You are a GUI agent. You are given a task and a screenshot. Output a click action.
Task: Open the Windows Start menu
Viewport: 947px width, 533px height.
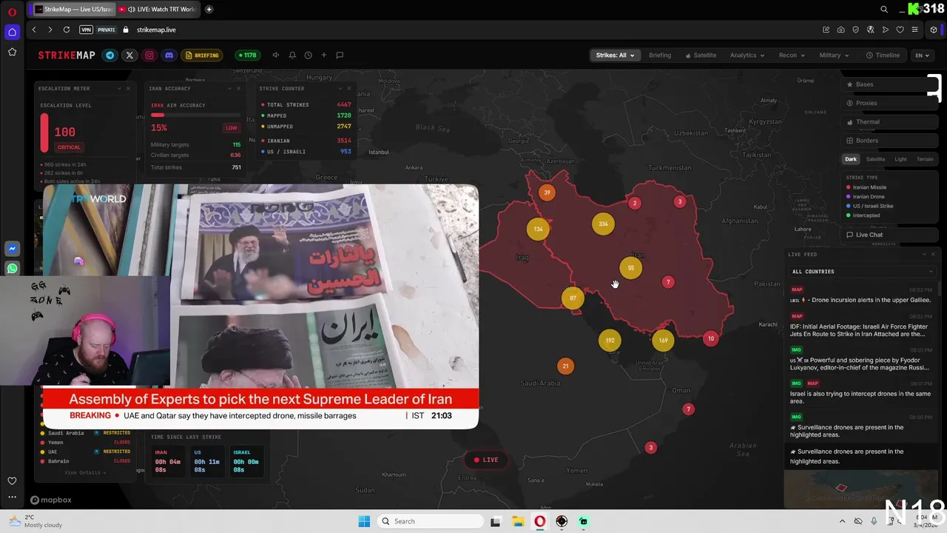[364, 521]
